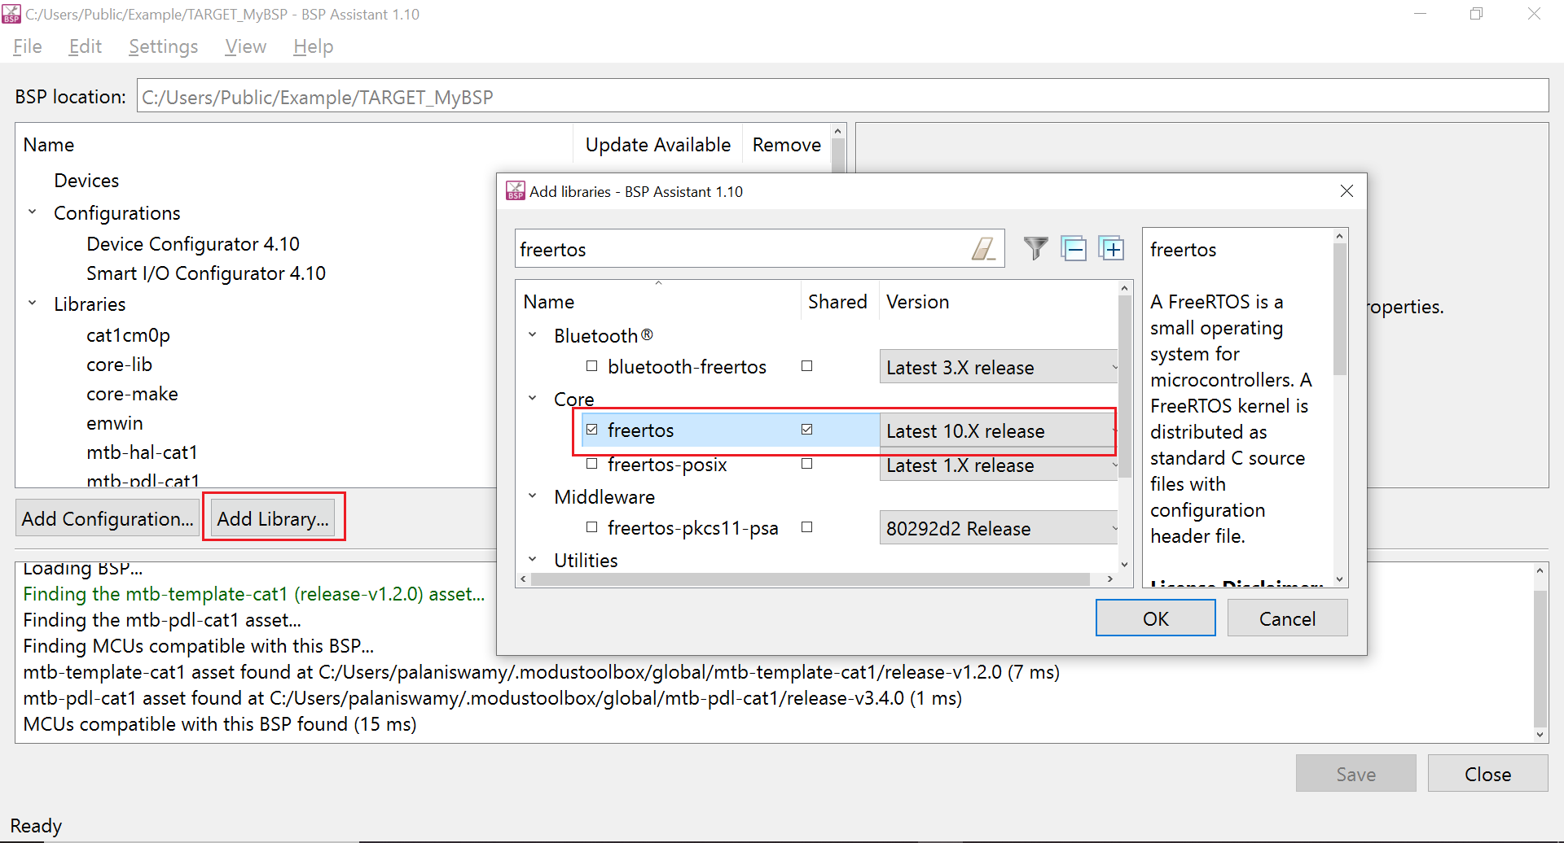Check the bluetooth-freertos library checkbox
This screenshot has height=843, width=1564.
coord(592,366)
